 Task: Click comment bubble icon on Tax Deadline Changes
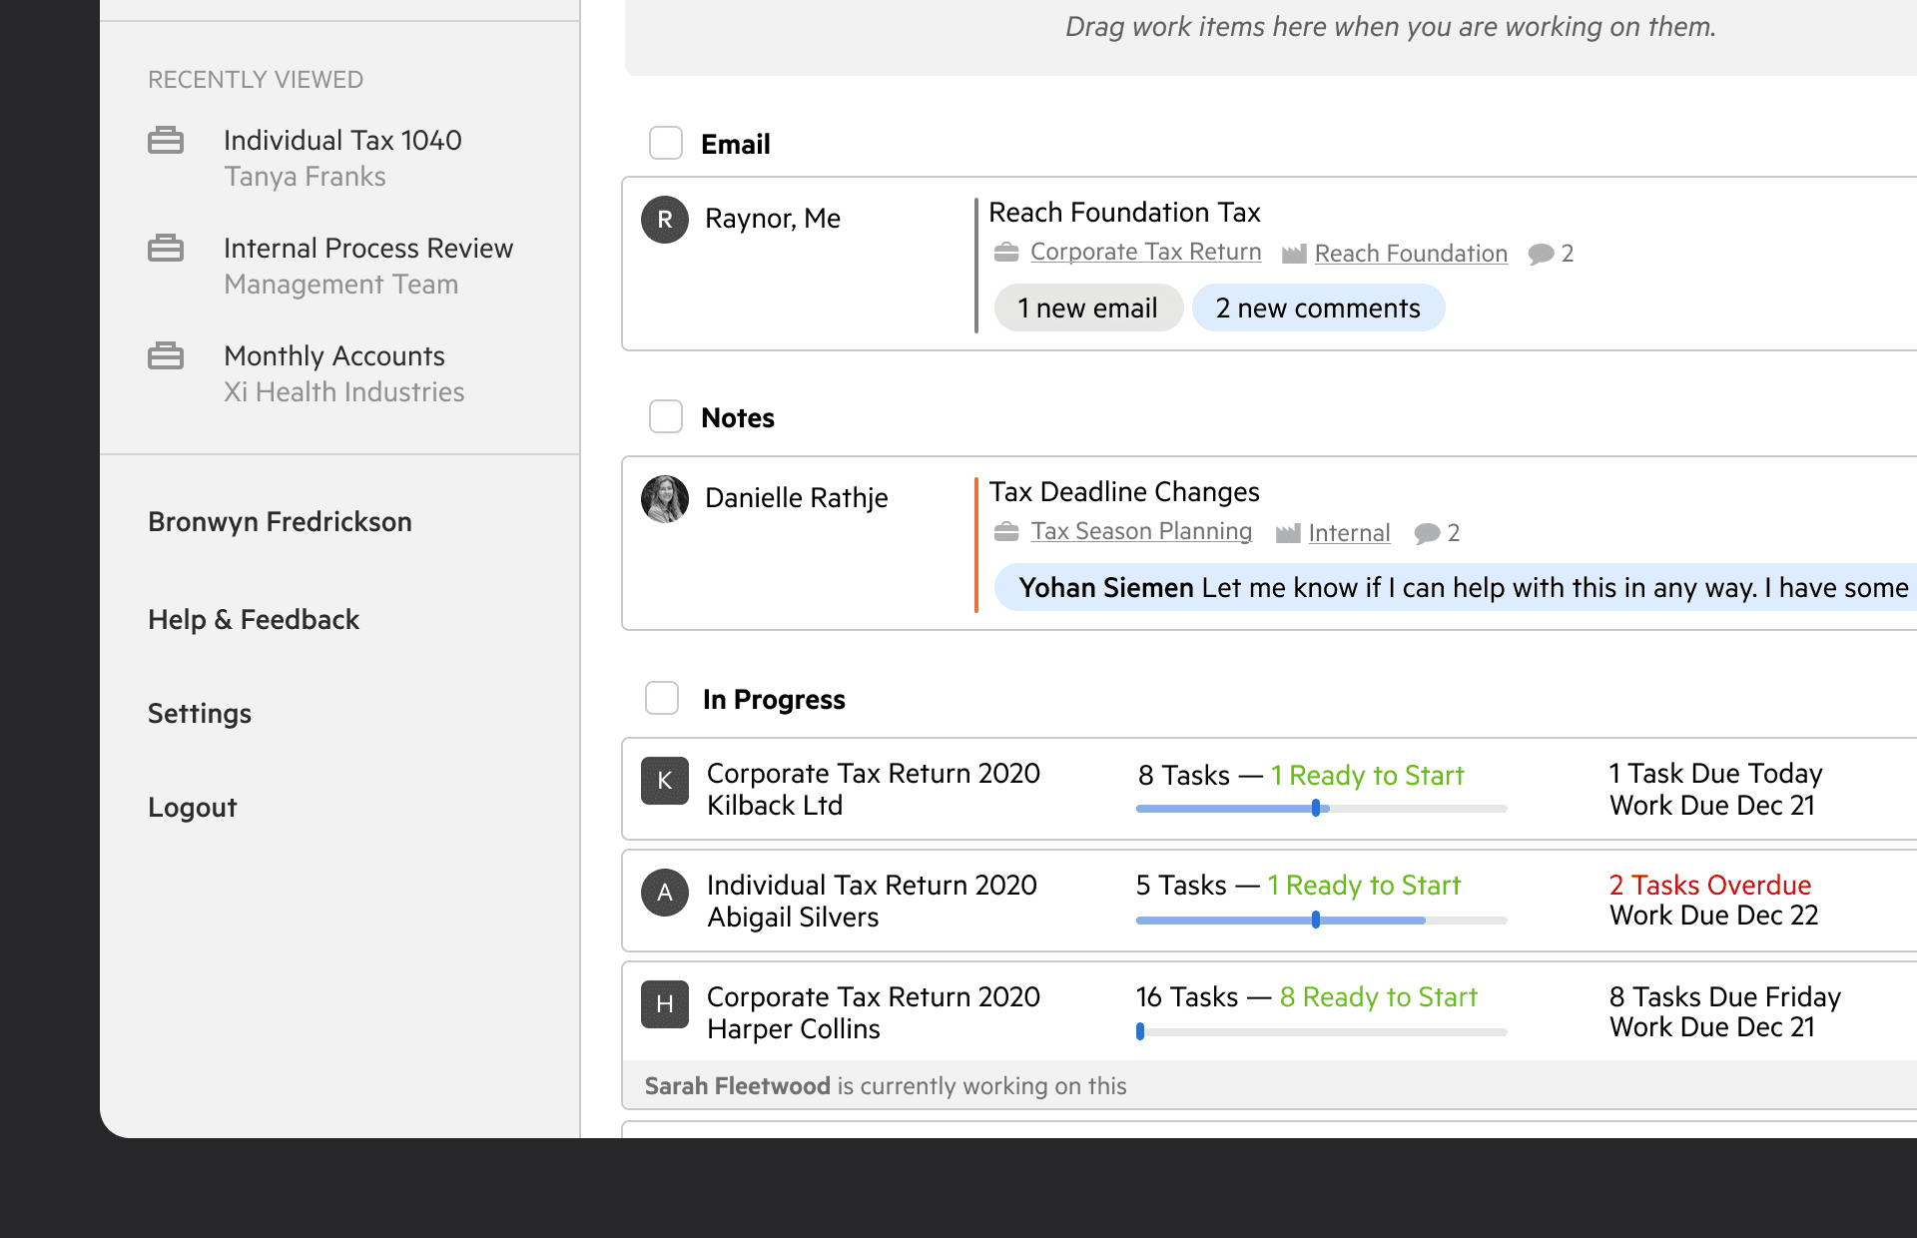[x=1427, y=533]
